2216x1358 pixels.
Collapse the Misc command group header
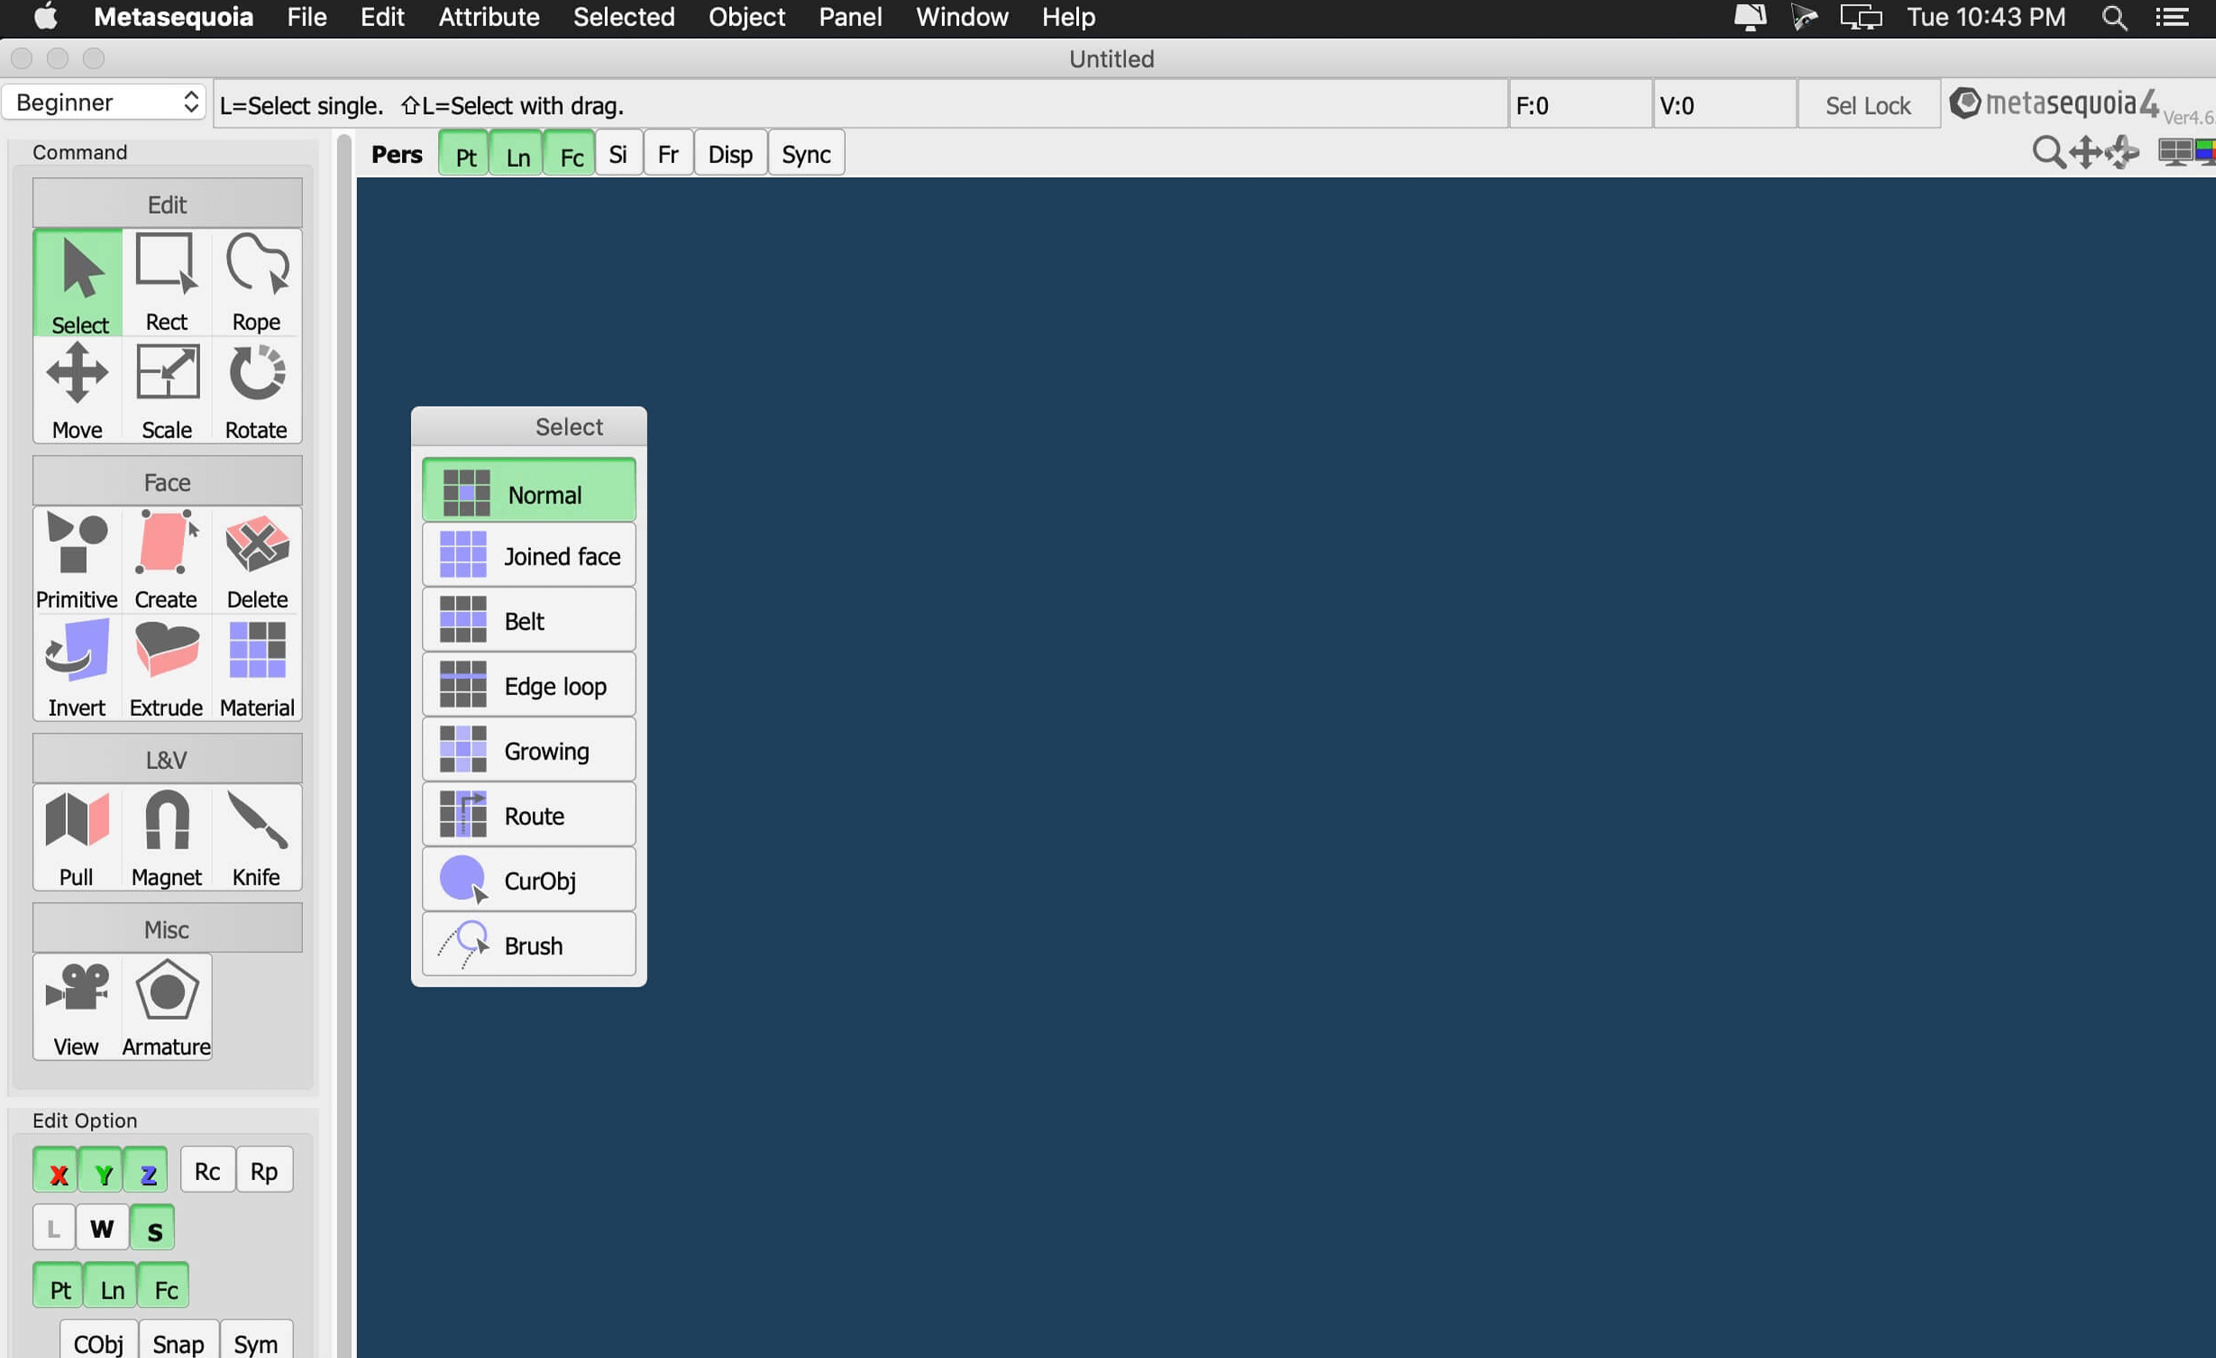click(x=167, y=929)
